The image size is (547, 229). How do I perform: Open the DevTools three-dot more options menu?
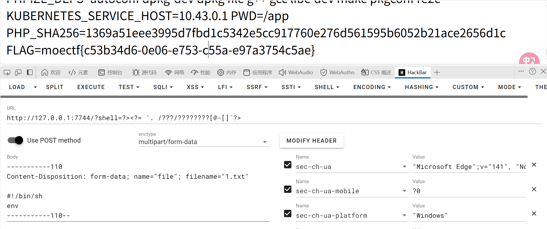coord(521,71)
